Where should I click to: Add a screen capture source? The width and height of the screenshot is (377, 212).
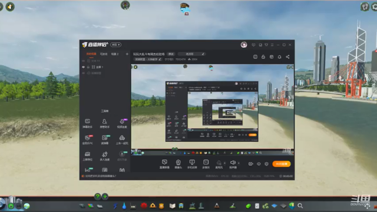164,164
